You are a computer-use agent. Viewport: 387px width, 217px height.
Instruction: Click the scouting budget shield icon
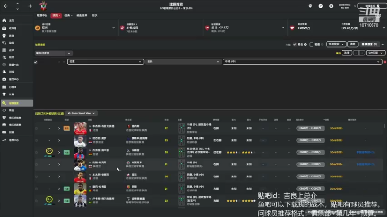point(207,28)
